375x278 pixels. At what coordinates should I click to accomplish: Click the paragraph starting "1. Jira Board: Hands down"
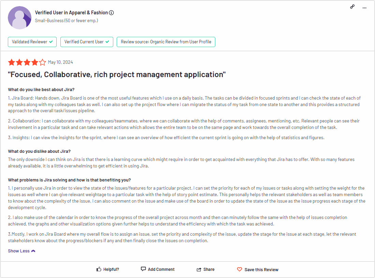point(184,104)
